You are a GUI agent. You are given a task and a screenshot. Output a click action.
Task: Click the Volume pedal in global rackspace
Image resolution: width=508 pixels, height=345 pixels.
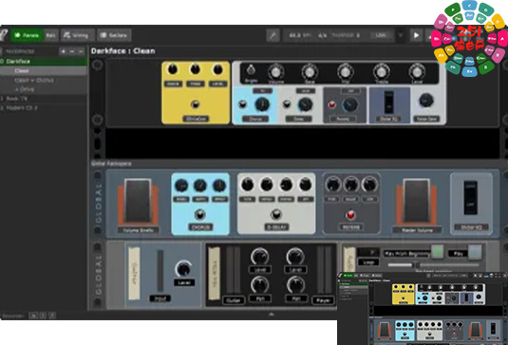138,201
